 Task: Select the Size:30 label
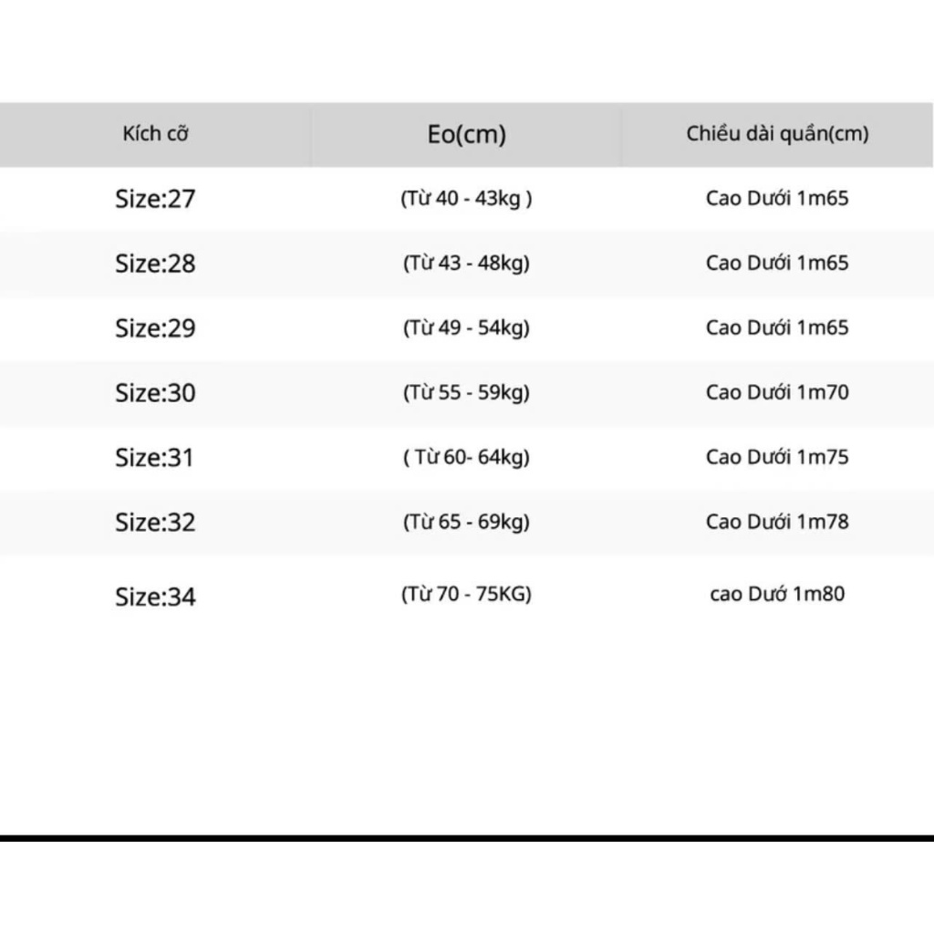click(155, 393)
